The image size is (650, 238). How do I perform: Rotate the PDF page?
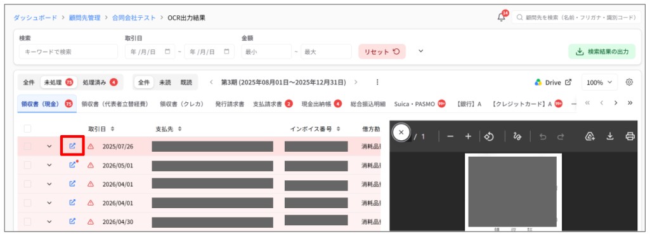tap(489, 136)
